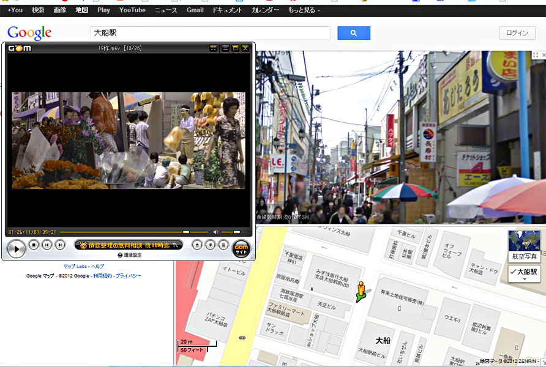This screenshot has height=367, width=546.
Task: Click the blue Google search button
Action: (354, 33)
